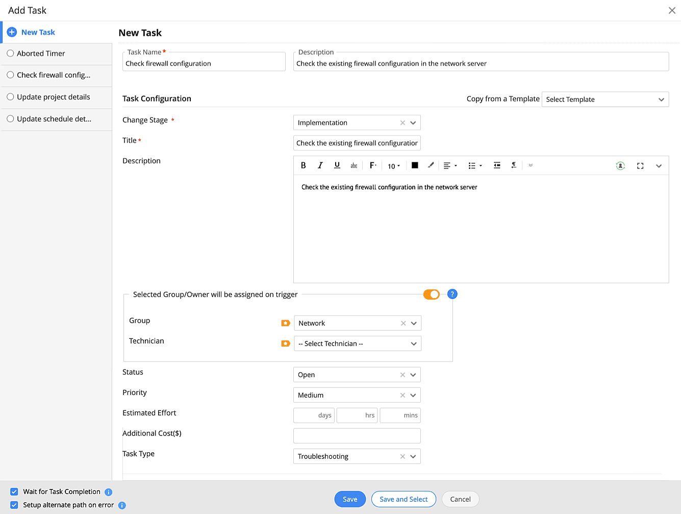Expand editor to fullscreen mode
Image resolution: width=681 pixels, height=514 pixels.
[640, 166]
